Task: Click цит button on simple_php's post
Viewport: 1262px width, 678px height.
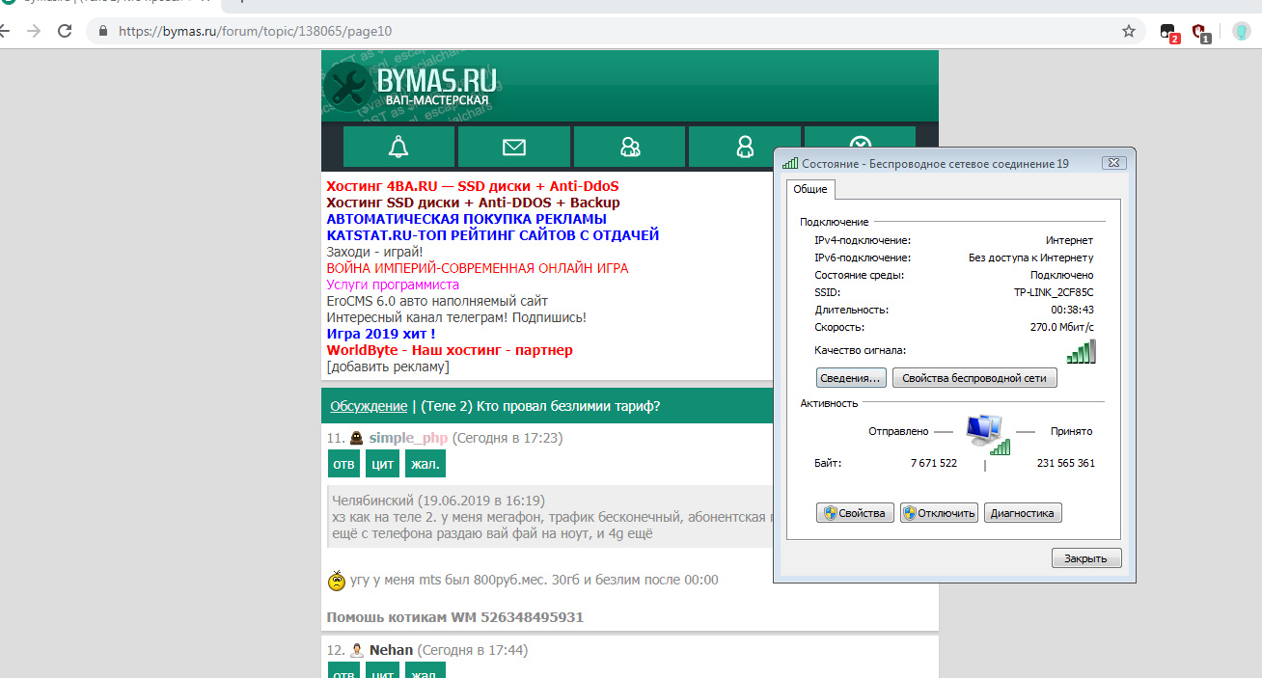Action: pyautogui.click(x=382, y=464)
